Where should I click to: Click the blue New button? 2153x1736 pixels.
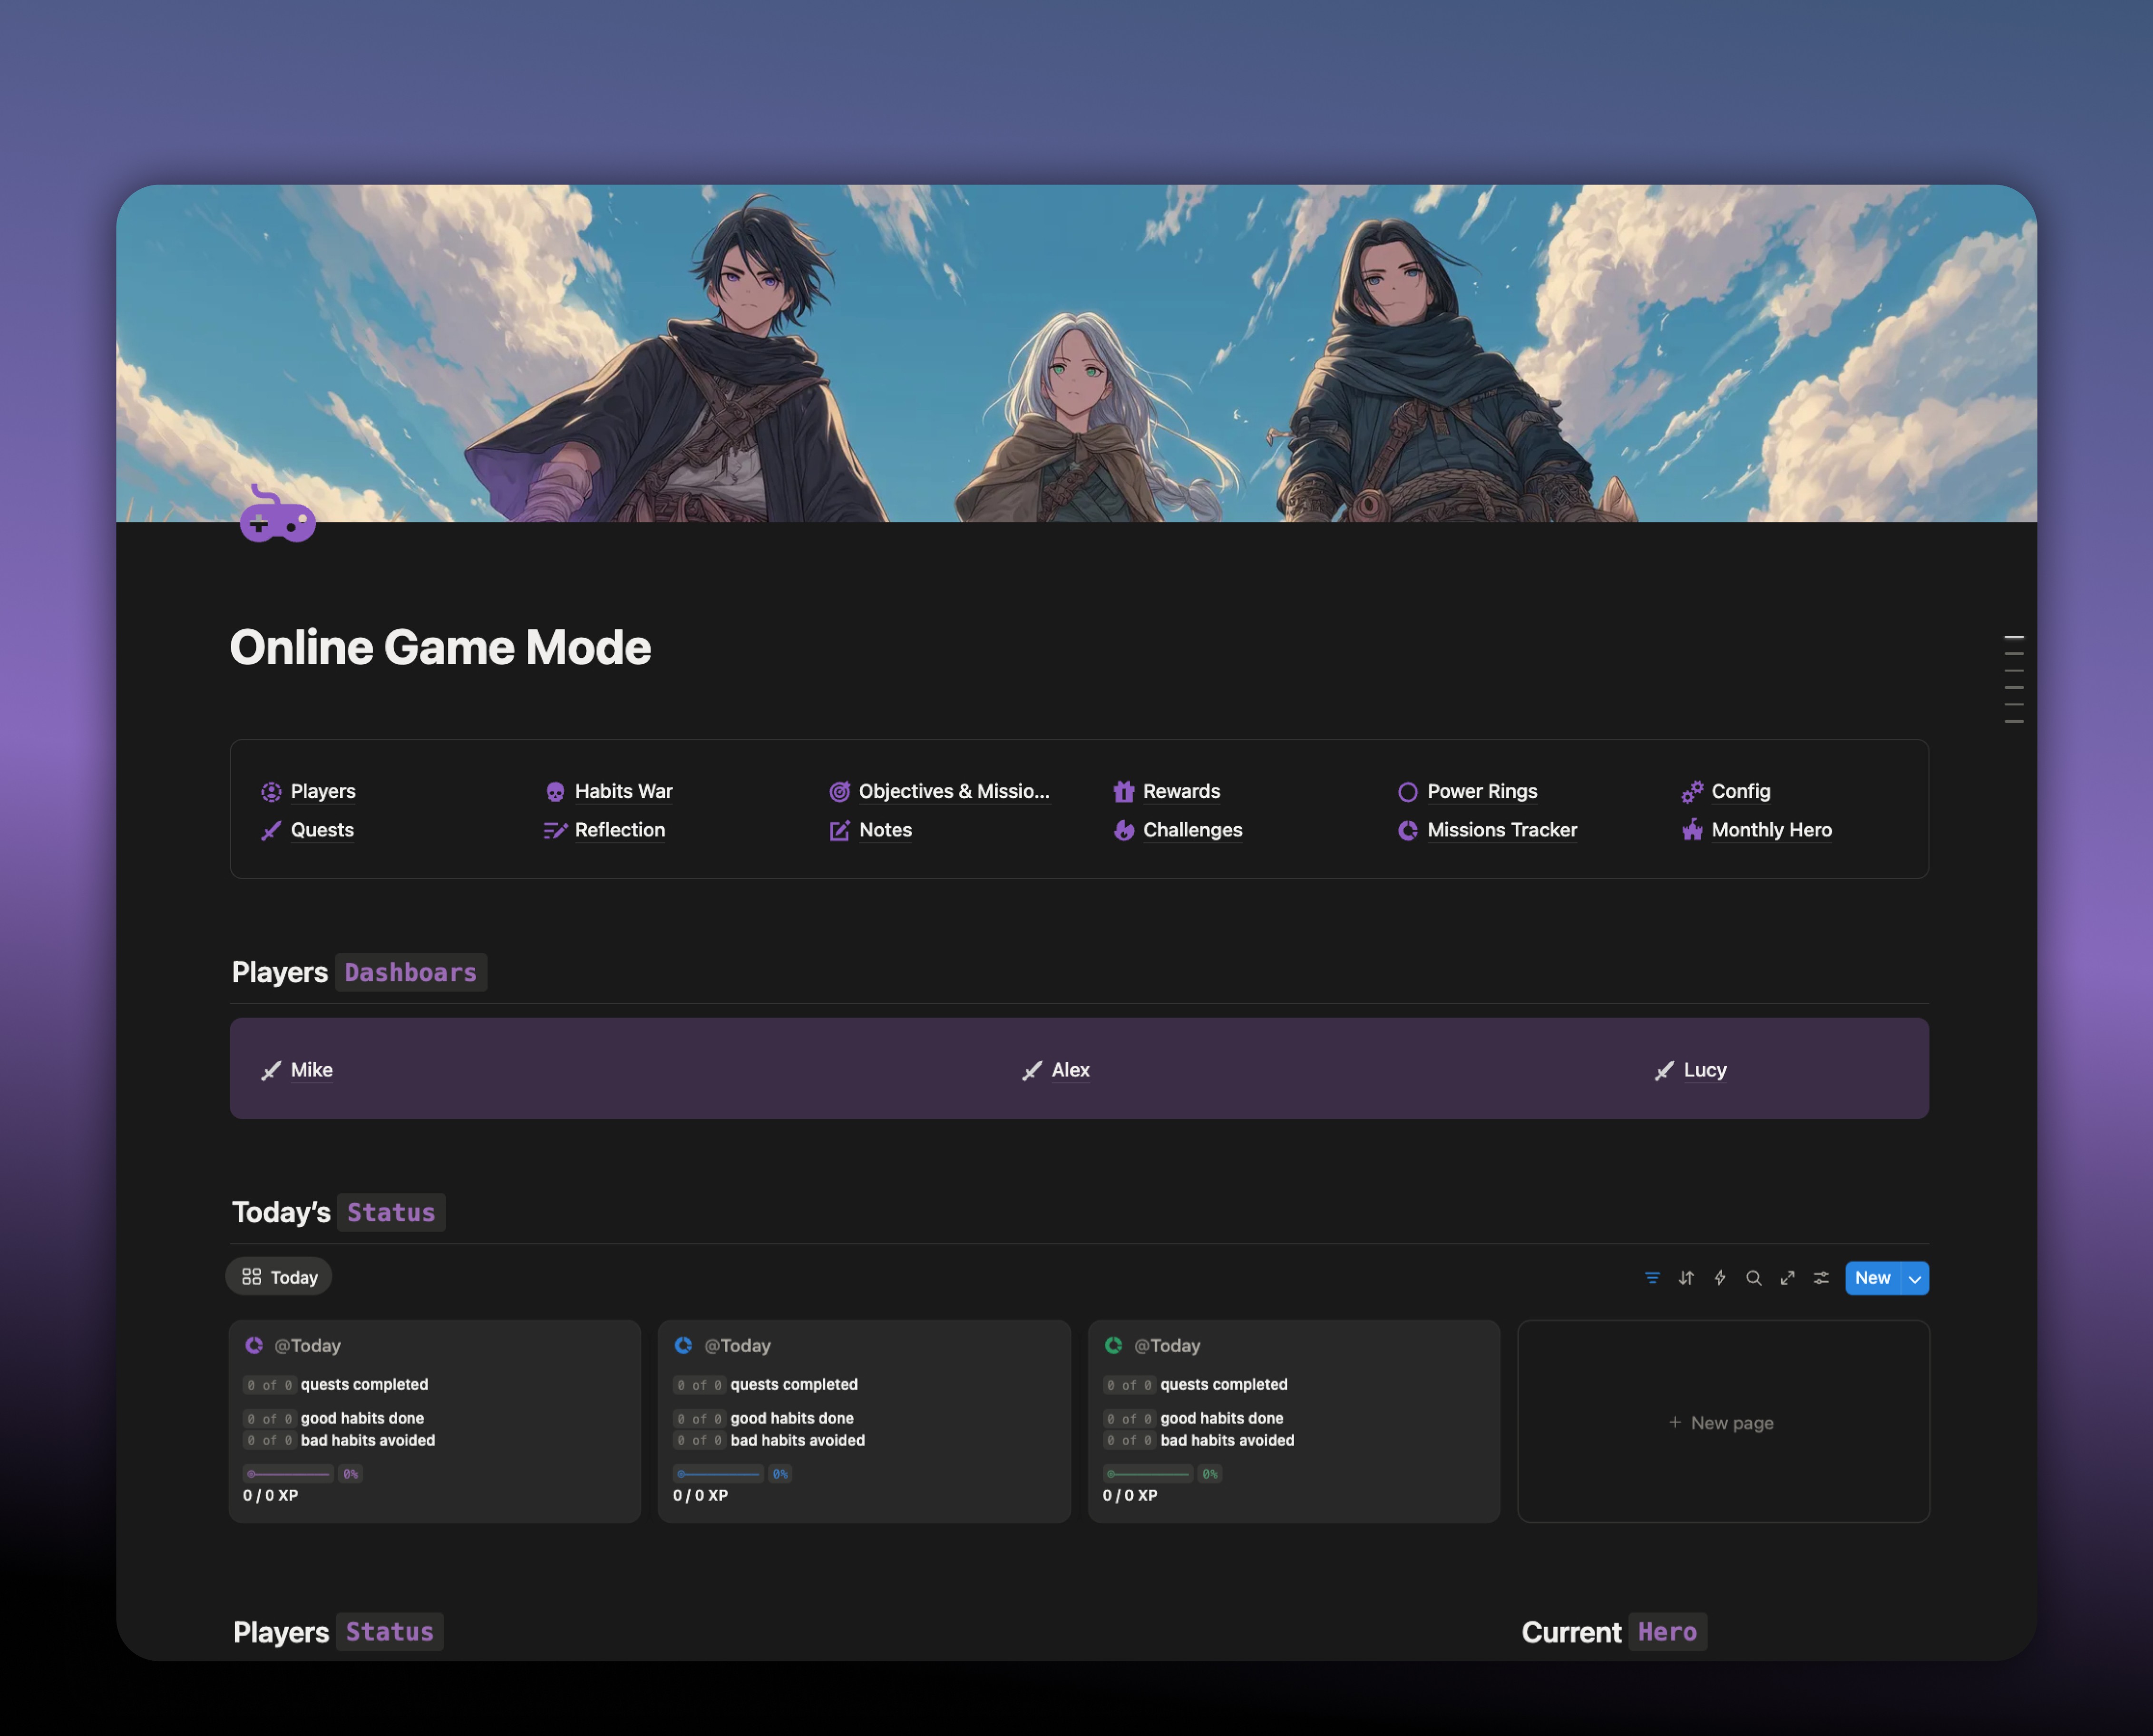[x=1872, y=1278]
